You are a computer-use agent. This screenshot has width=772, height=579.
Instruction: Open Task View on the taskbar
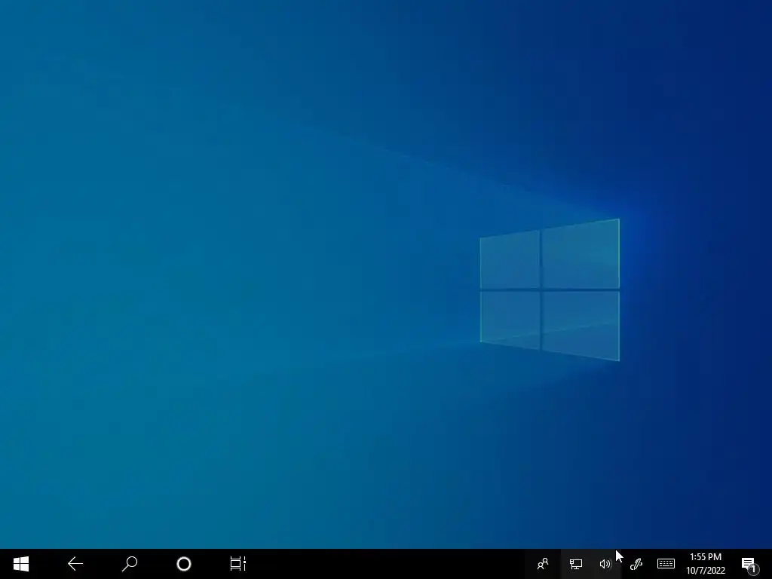point(237,564)
